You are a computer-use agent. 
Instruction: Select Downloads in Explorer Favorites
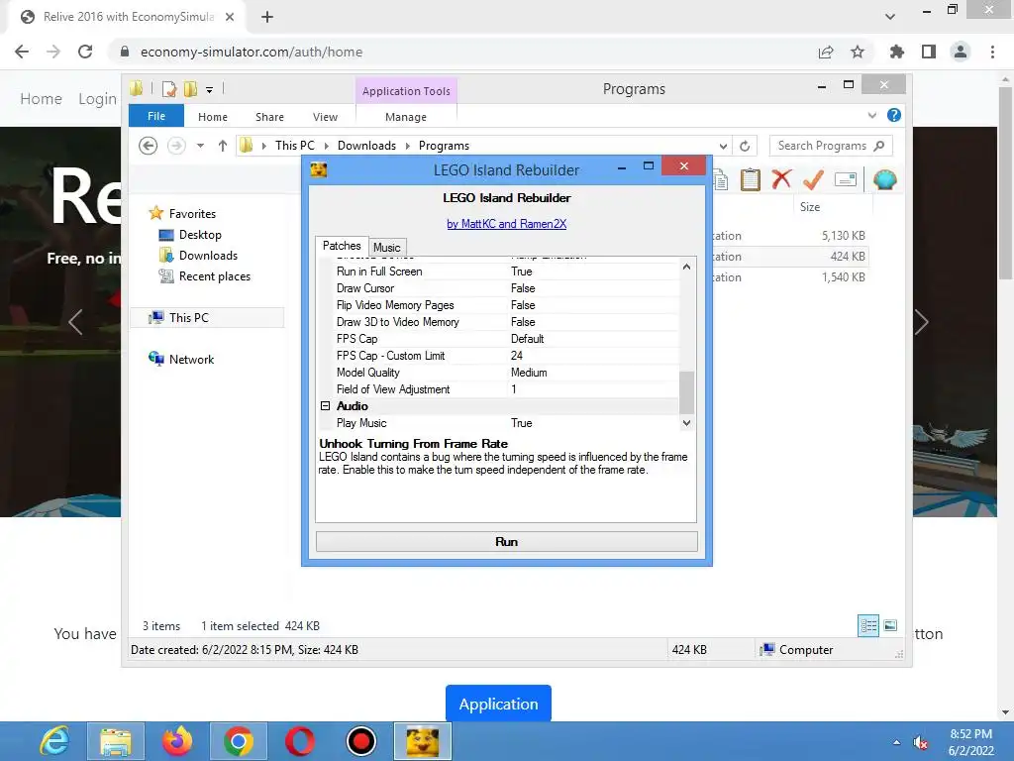208,256
